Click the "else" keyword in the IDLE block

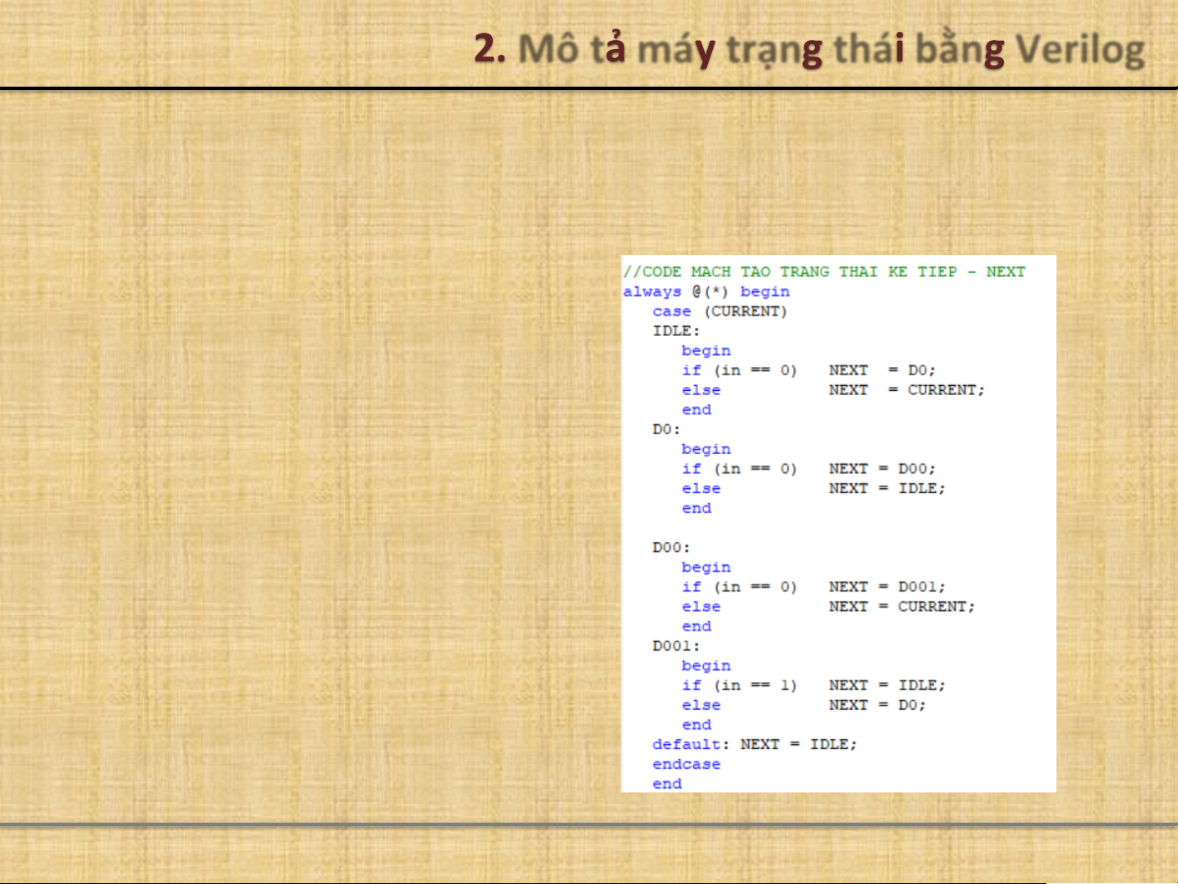click(701, 390)
